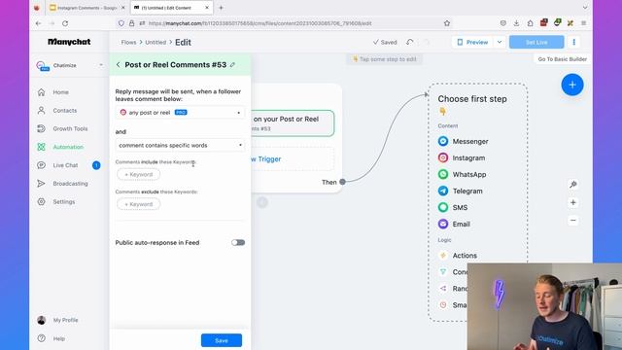Redo the last change
Screen dimensions: 622x350
click(x=427, y=42)
